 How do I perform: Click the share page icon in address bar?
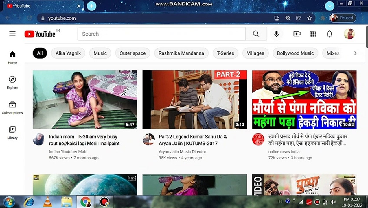pyautogui.click(x=298, y=18)
